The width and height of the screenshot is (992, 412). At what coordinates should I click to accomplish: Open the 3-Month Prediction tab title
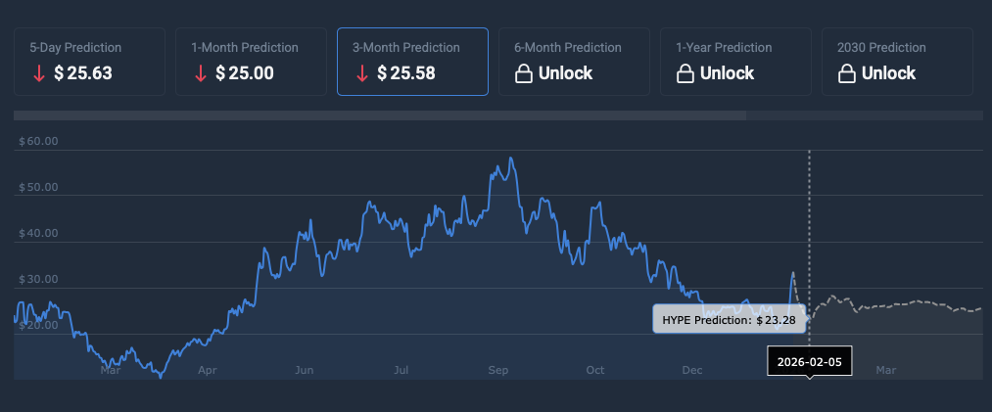coord(406,47)
